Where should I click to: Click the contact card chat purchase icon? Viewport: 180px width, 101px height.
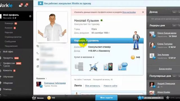click(123, 66)
